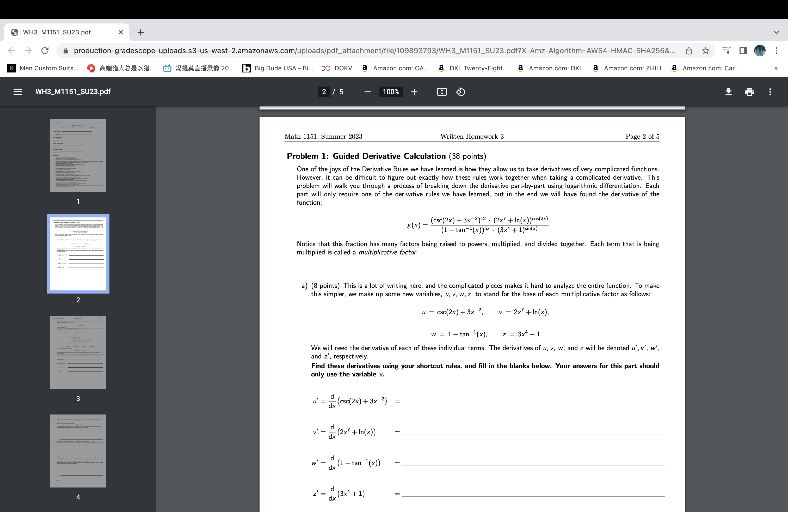Share the current page
788x512 pixels.
click(x=689, y=50)
